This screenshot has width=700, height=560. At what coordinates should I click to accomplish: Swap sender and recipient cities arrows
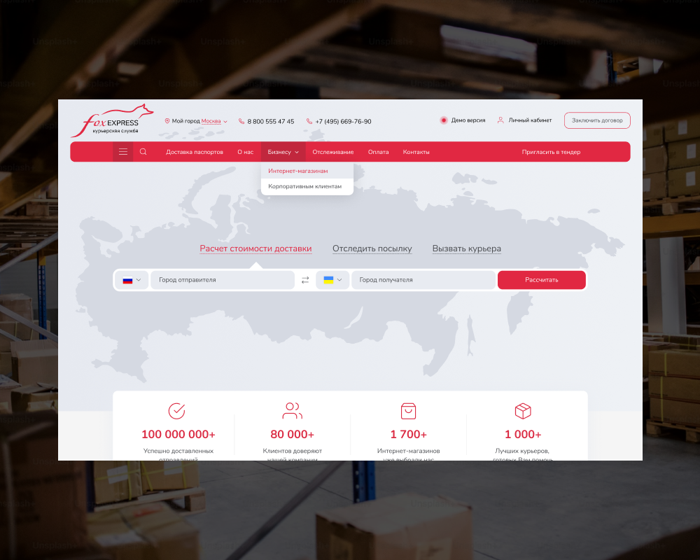tap(305, 280)
